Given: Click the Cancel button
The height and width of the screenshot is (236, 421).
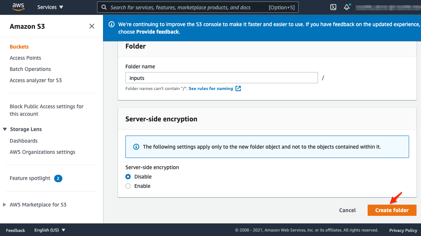Looking at the screenshot, I should (x=347, y=210).
